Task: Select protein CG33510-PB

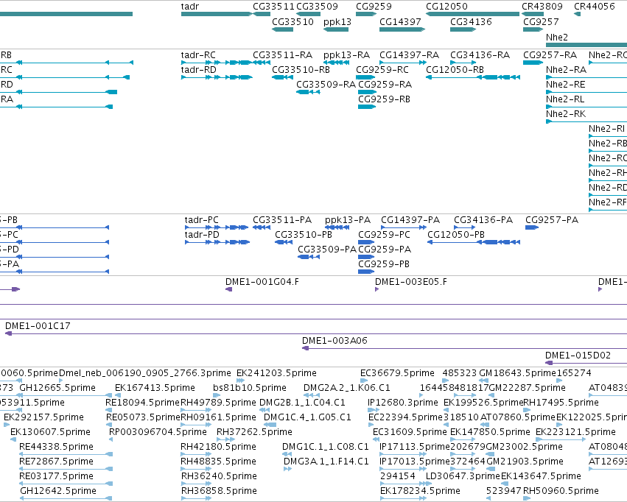Action: pyautogui.click(x=284, y=242)
